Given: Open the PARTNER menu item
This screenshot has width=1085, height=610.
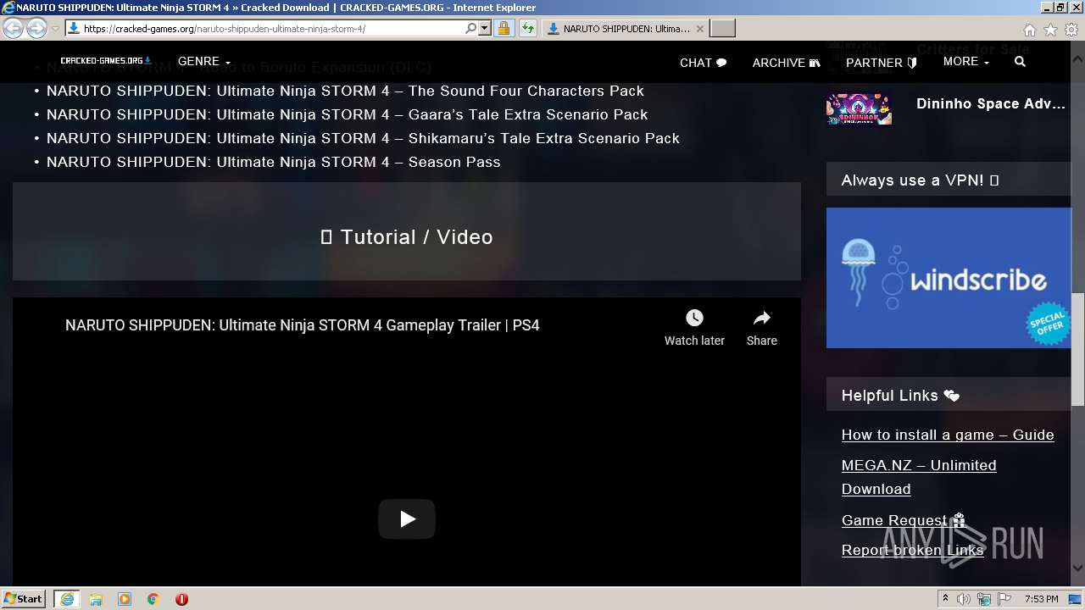Looking at the screenshot, I should pos(882,63).
